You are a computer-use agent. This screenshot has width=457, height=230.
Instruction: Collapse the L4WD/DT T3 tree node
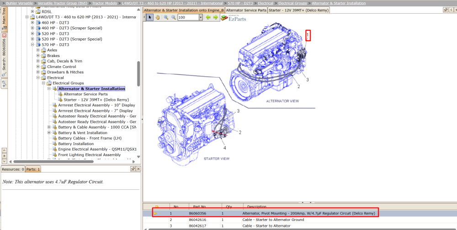pyautogui.click(x=27, y=17)
